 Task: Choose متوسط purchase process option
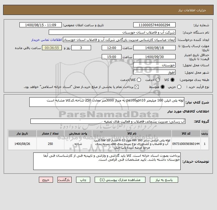[x=163, y=87]
